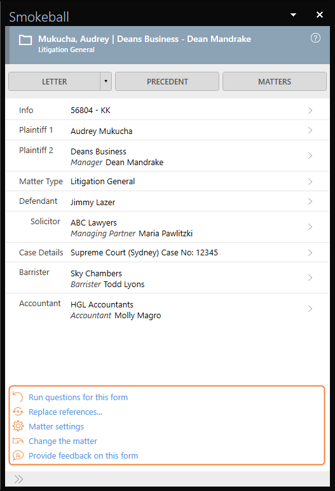The height and width of the screenshot is (491, 335).
Task: Expand the Info row chevron
Action: [310, 111]
